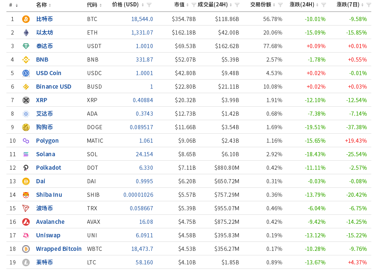
Task: Open the filter funnel on 涨跌(24H) column
Action: click(x=323, y=5)
